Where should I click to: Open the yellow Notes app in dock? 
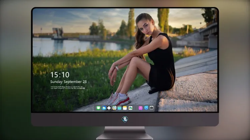pos(125,108)
